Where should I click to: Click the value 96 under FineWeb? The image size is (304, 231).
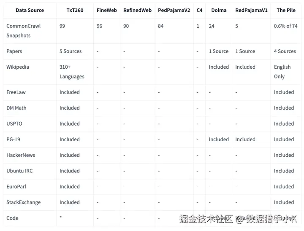pyautogui.click(x=99, y=26)
